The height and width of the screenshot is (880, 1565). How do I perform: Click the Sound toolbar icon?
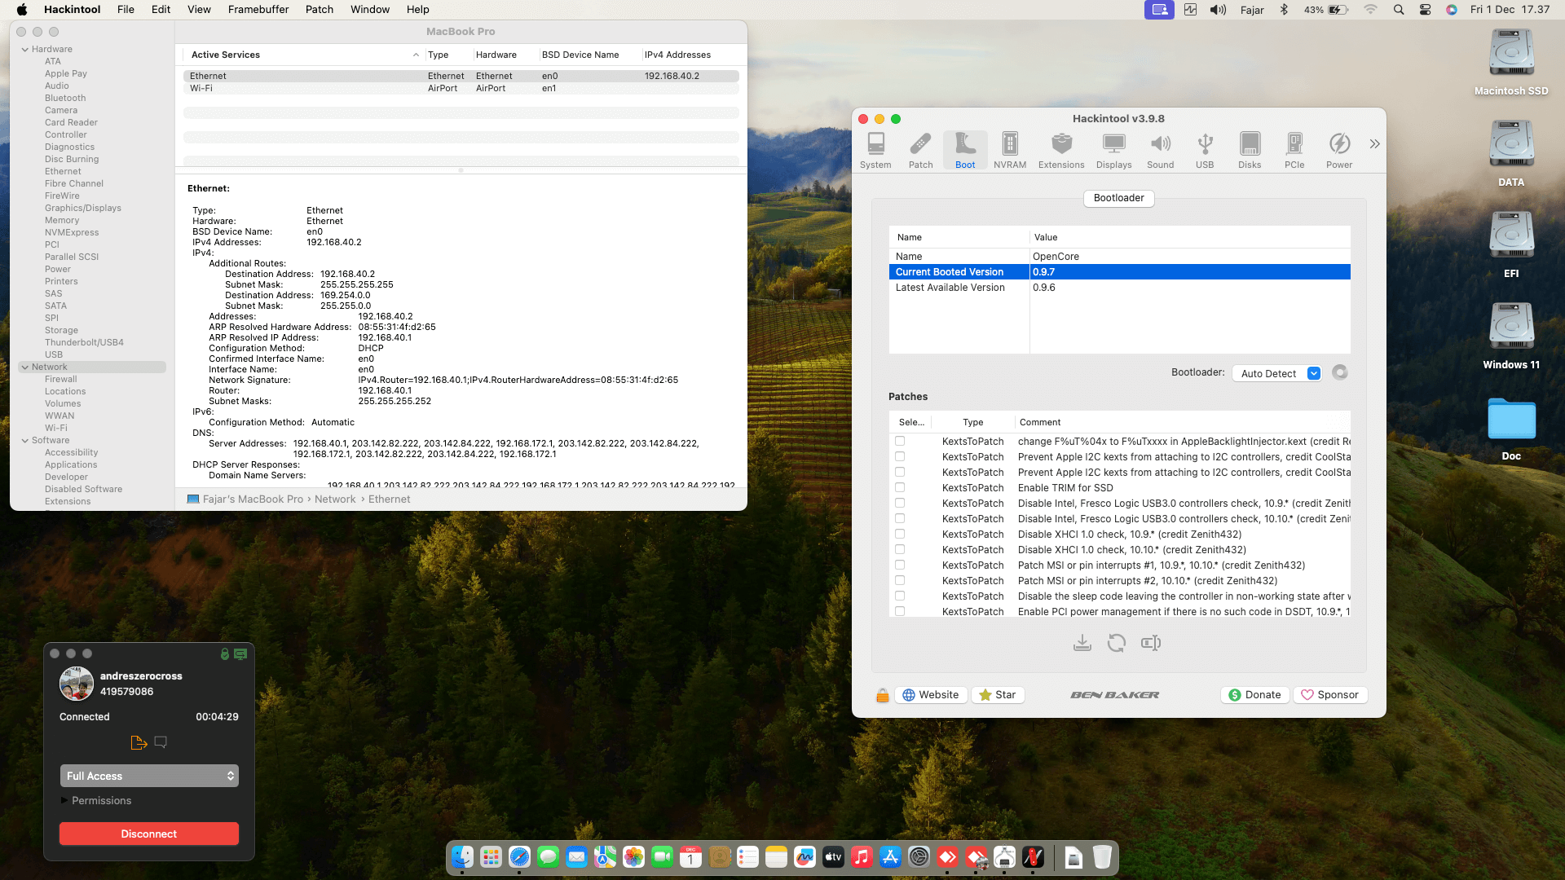(x=1160, y=150)
